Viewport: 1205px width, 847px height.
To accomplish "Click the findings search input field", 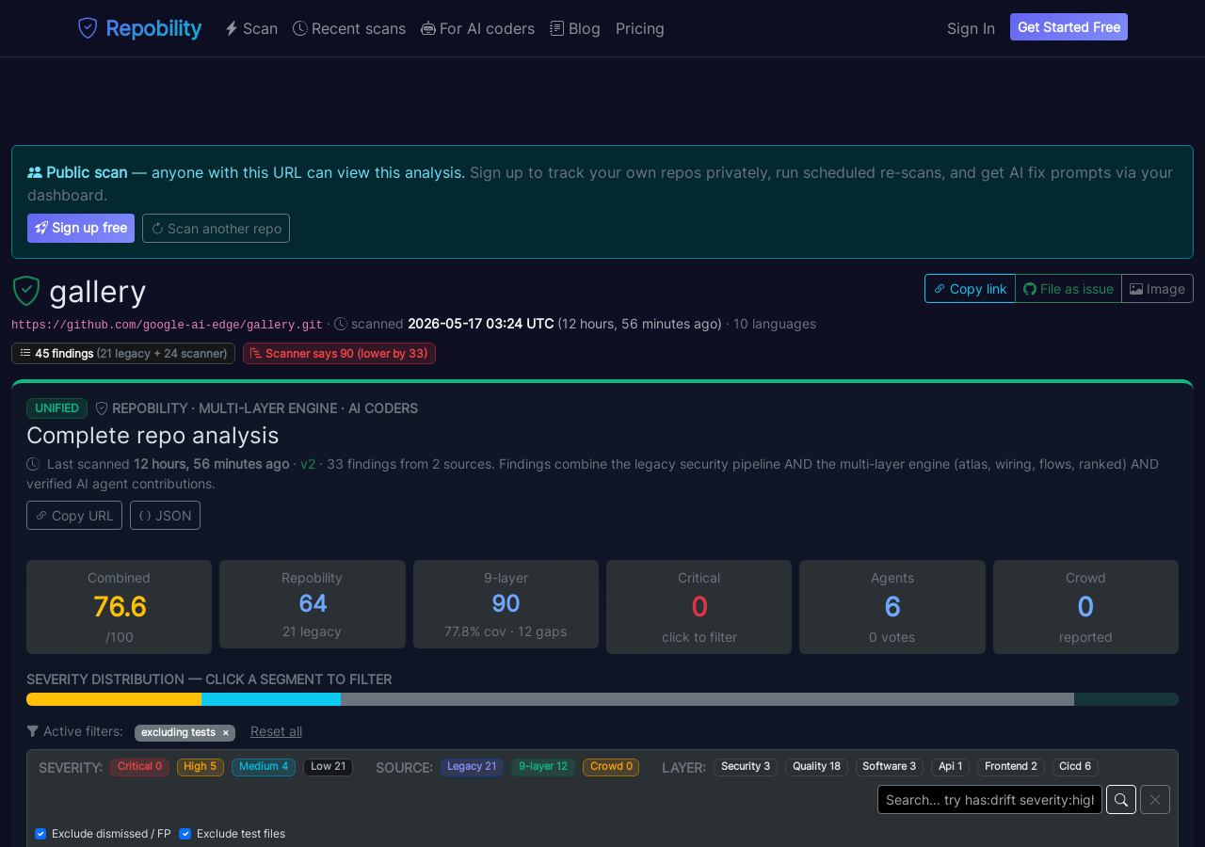I will click(989, 800).
